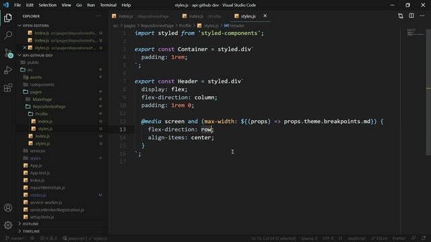Open the Explorer view in activity bar
The height and width of the screenshot is (242, 431).
pyautogui.click(x=8, y=18)
